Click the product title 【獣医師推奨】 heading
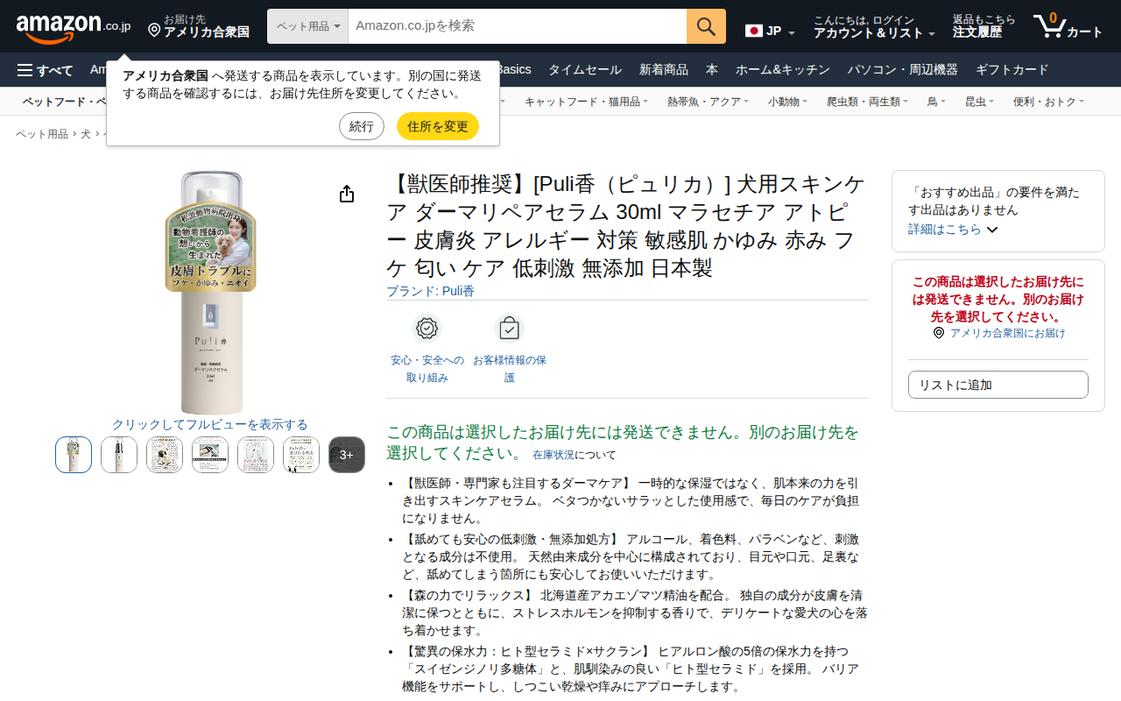The height and width of the screenshot is (701, 1121). click(x=627, y=225)
